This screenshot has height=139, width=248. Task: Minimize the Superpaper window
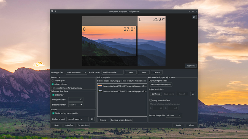click(190, 11)
